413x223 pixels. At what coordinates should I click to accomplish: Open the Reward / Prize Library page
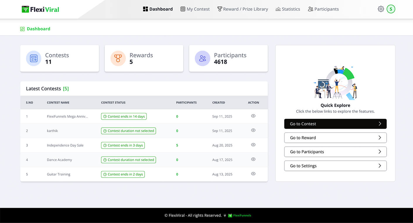(x=243, y=9)
